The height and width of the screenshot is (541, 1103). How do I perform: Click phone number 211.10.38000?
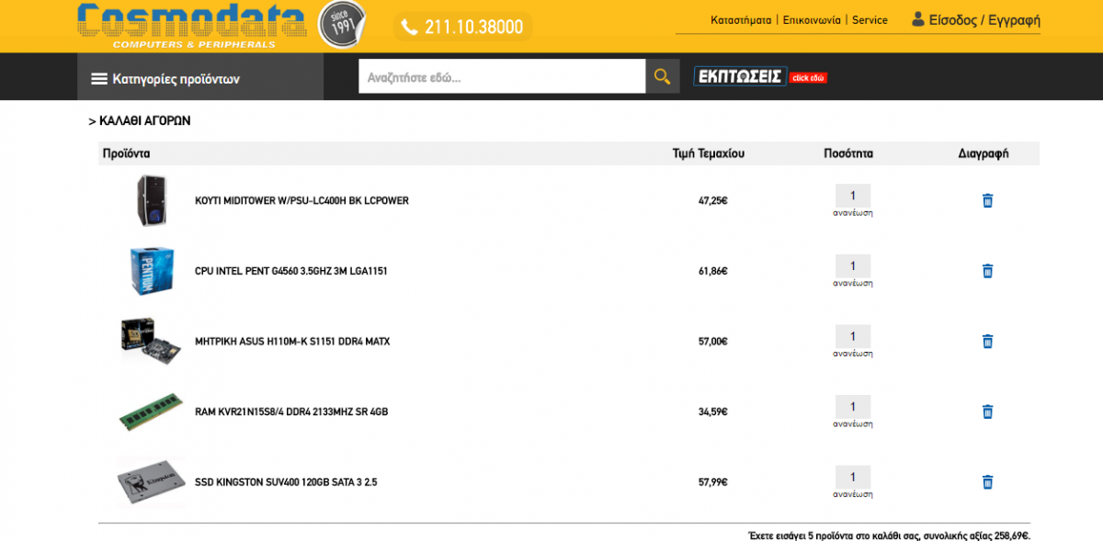click(x=463, y=27)
